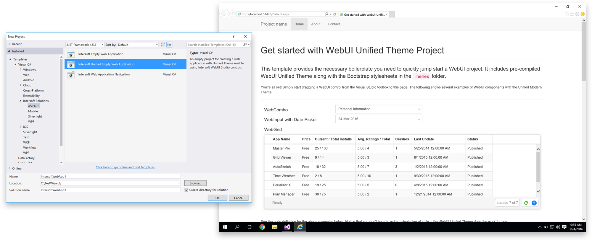Open help with the question mark in New Project
Image resolution: width=592 pixels, height=241 pixels.
point(234,36)
